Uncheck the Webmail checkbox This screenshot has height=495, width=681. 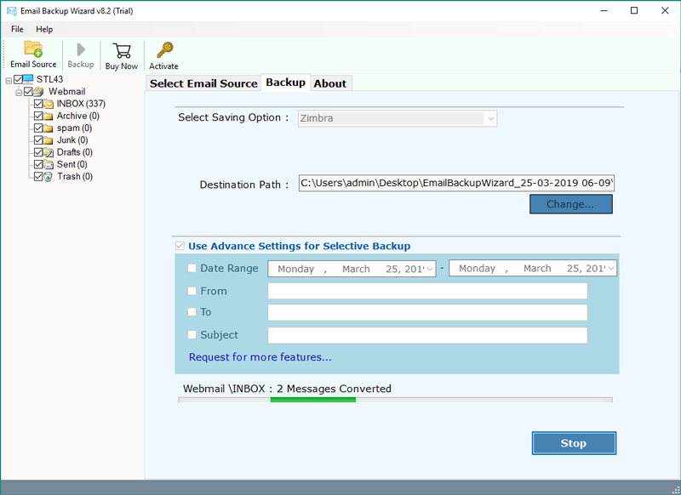pyautogui.click(x=28, y=92)
